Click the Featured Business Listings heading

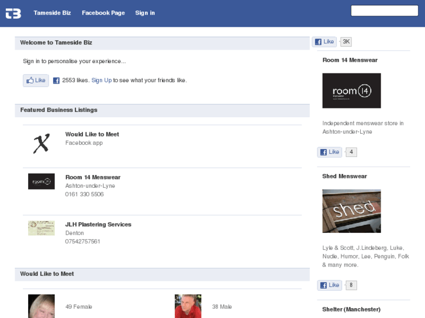tap(59, 110)
